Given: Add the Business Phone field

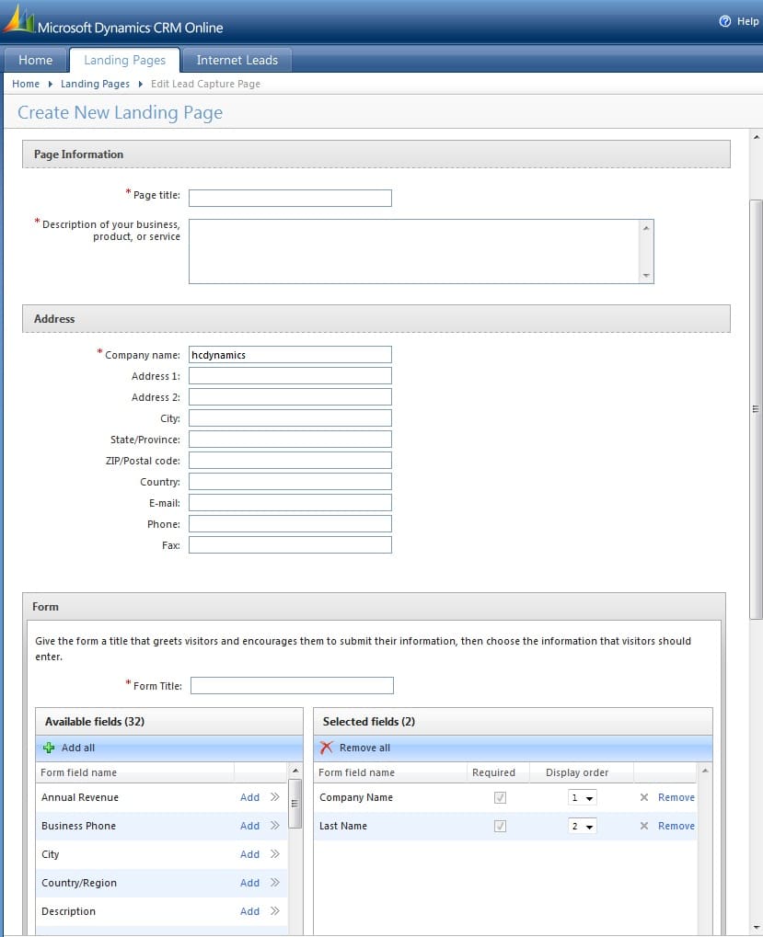Looking at the screenshot, I should pos(250,826).
